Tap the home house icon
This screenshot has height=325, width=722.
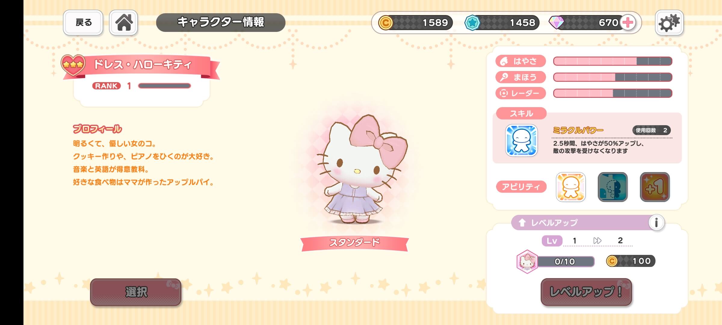[123, 23]
